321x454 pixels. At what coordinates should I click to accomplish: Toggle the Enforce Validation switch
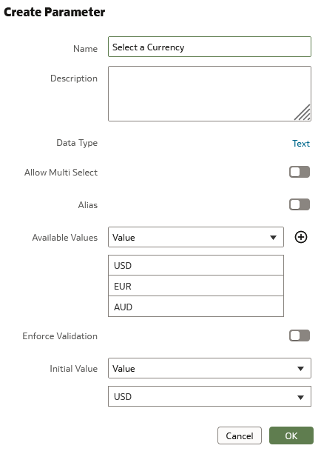300,336
